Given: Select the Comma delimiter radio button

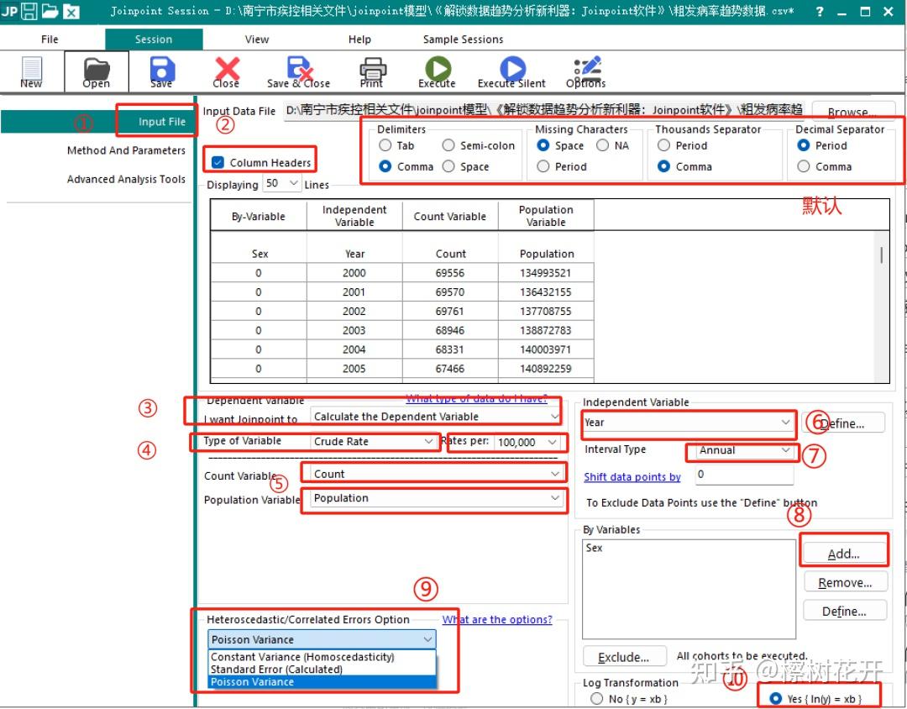Looking at the screenshot, I should (x=385, y=166).
